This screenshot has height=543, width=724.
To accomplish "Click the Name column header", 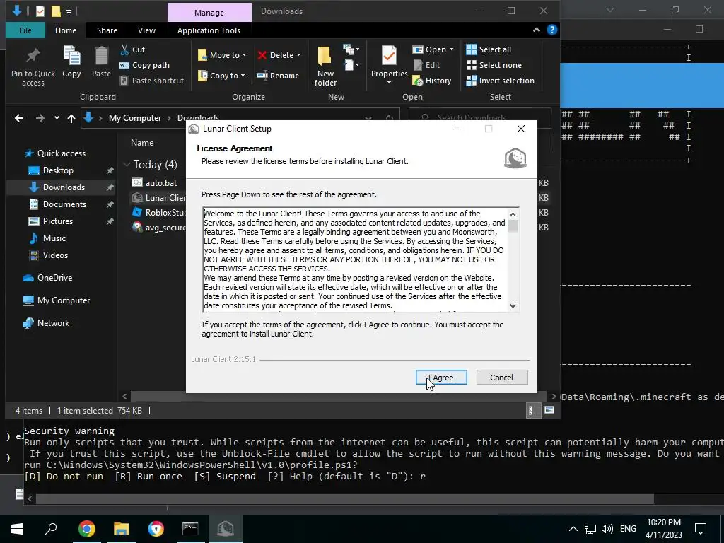I will coord(142,143).
